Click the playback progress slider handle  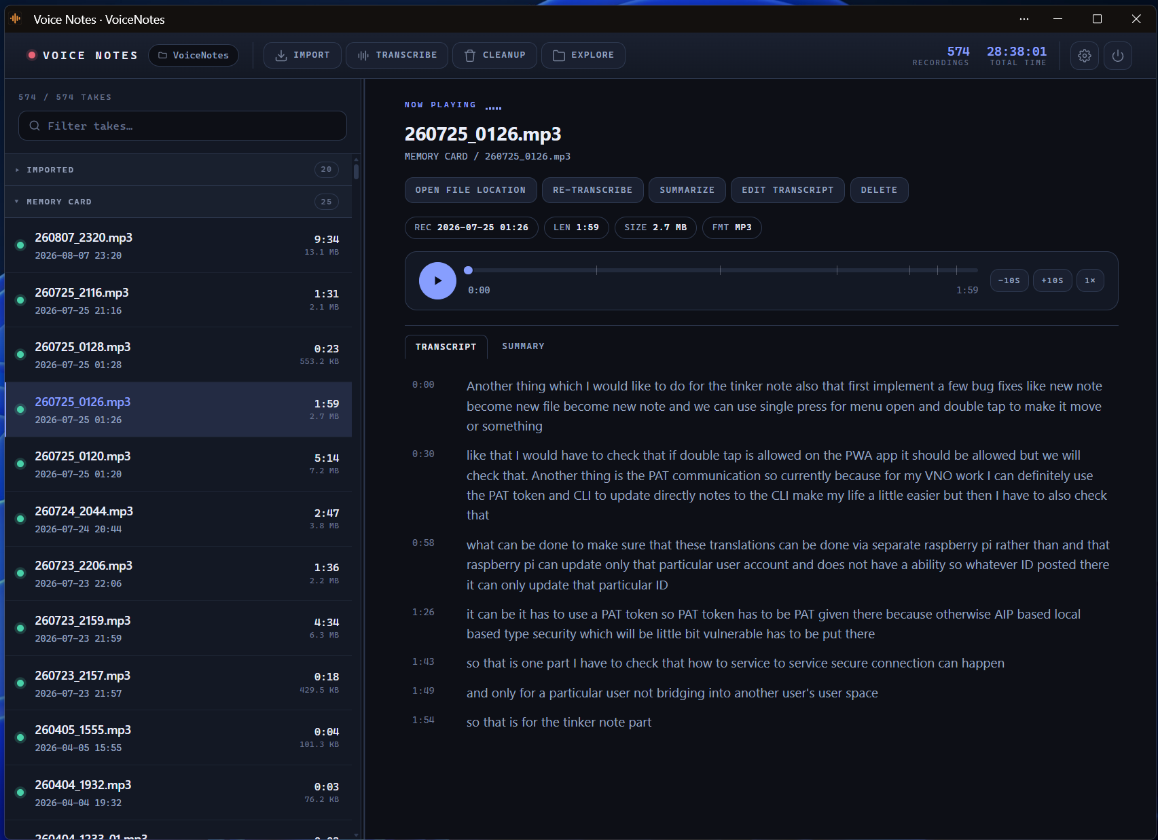click(x=468, y=270)
